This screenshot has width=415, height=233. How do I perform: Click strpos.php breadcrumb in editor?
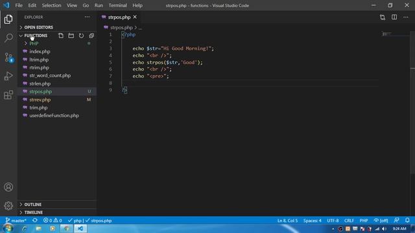pos(121,27)
